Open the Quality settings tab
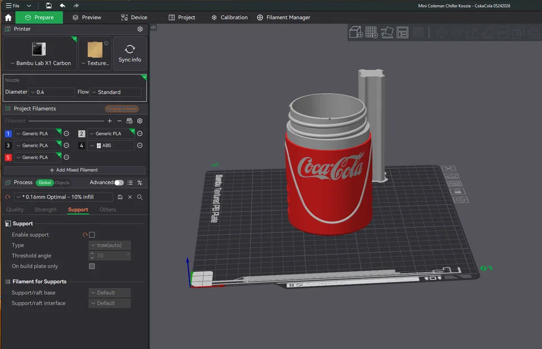This screenshot has height=349, width=542. pos(15,210)
